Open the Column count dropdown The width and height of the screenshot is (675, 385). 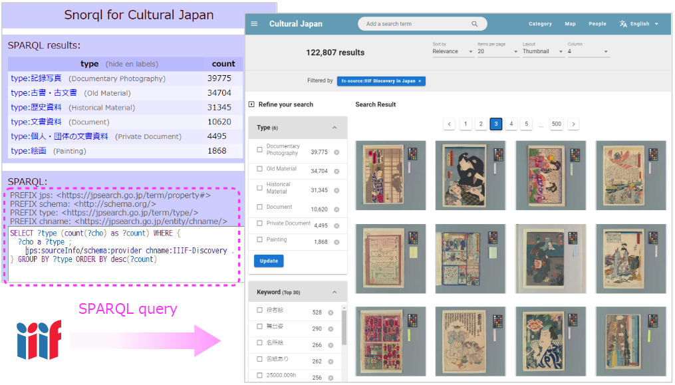588,51
